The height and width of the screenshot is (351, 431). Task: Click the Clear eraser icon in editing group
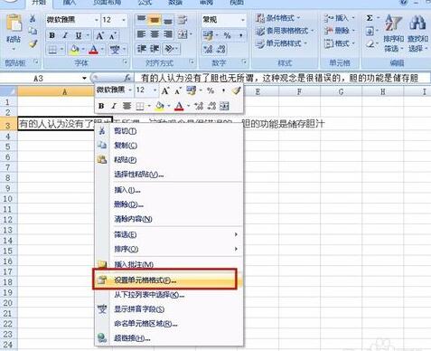pos(370,43)
